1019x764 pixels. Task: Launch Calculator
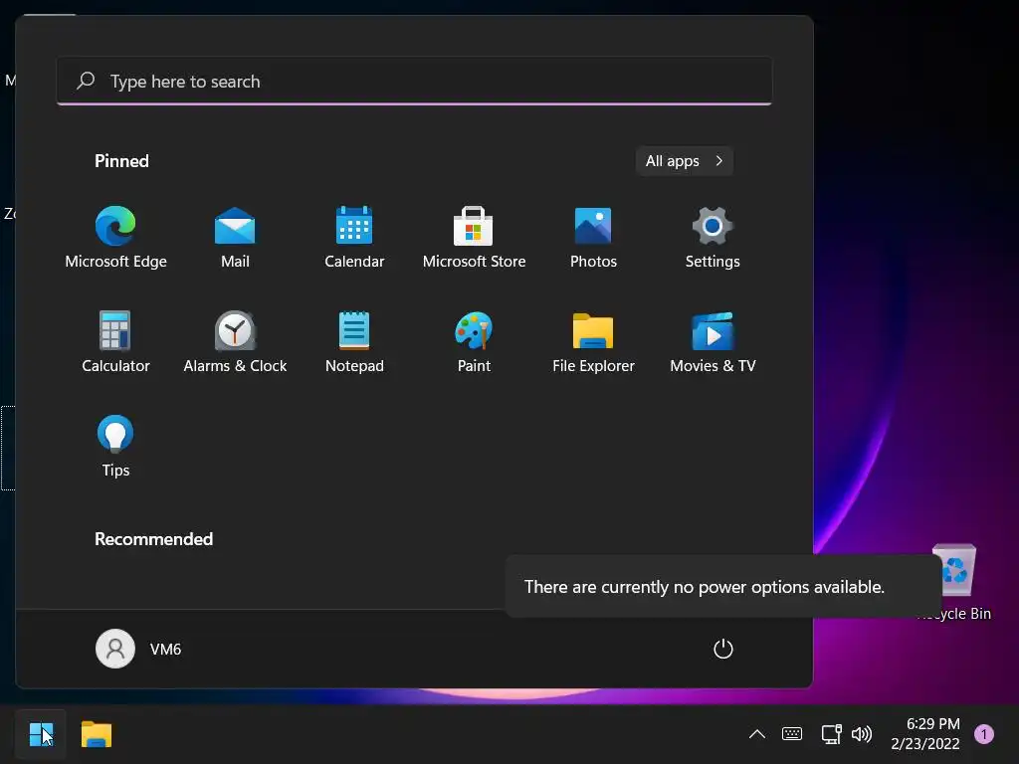(115, 342)
